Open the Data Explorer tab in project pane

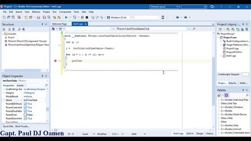[233, 83]
